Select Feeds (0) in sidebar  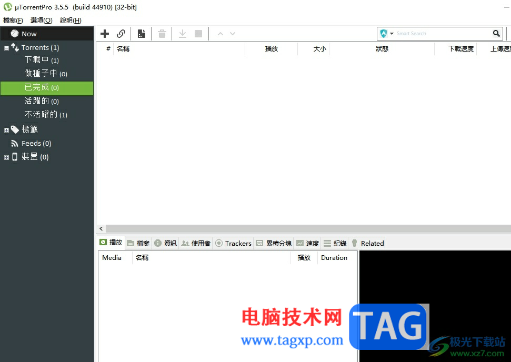click(x=36, y=143)
